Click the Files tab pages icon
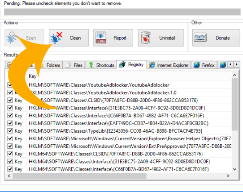Image resolution: width=243 pixels, height=192 pixels. pyautogui.click(x=68, y=65)
